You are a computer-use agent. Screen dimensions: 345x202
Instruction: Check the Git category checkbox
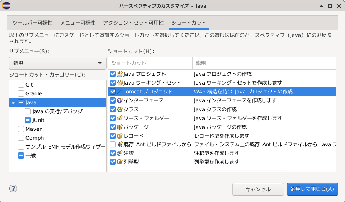21,85
